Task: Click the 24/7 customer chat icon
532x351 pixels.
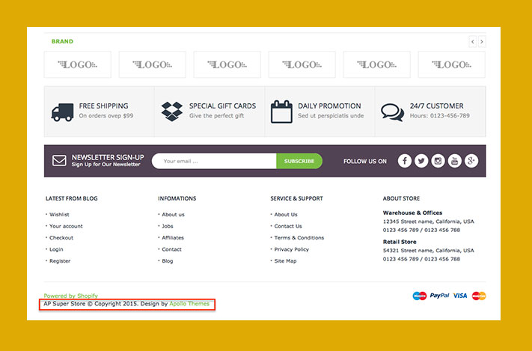Action: (392, 112)
